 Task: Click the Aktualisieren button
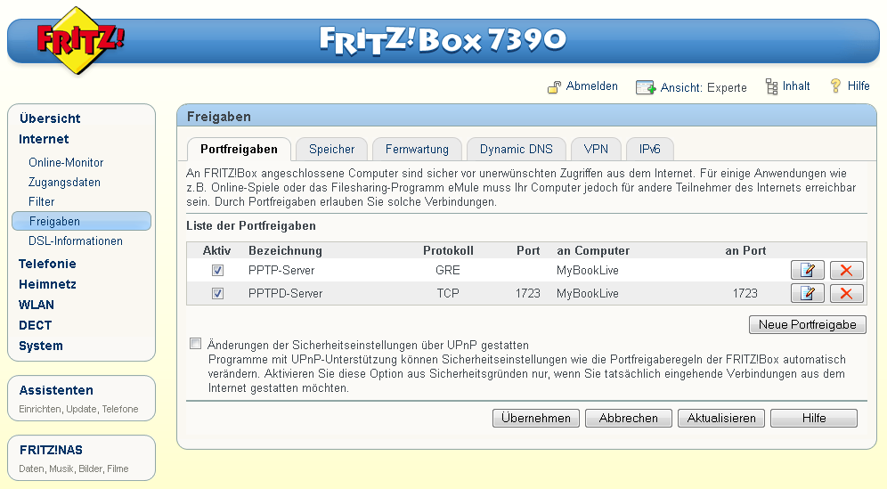721,419
